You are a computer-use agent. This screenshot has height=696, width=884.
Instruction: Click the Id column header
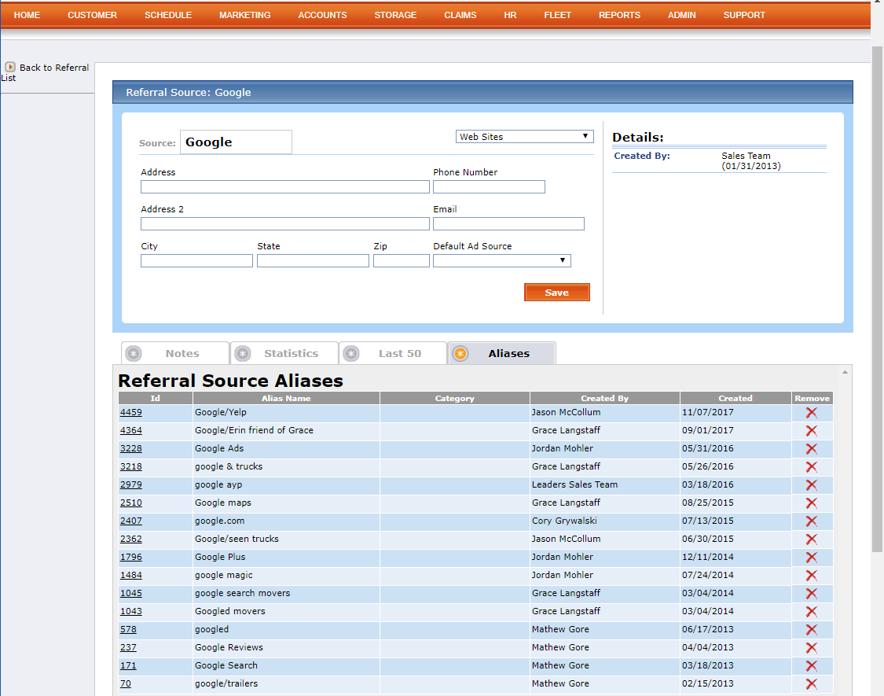coord(156,398)
